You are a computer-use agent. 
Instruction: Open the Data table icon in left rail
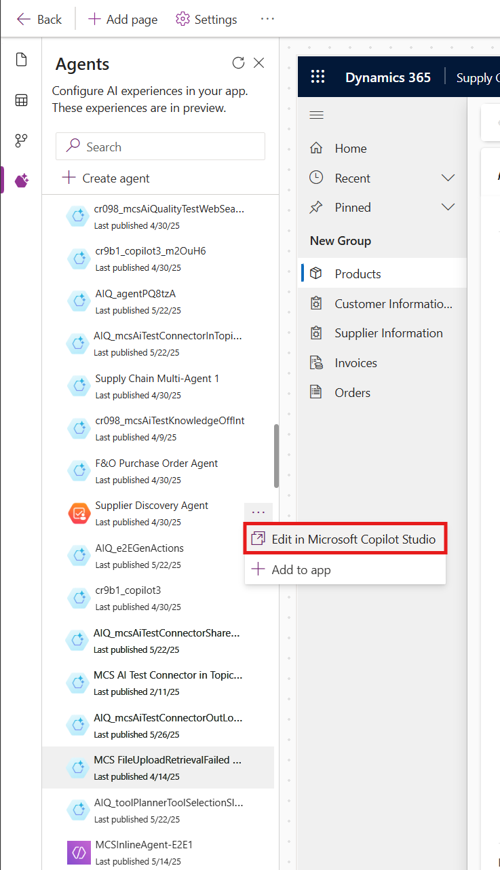(21, 100)
